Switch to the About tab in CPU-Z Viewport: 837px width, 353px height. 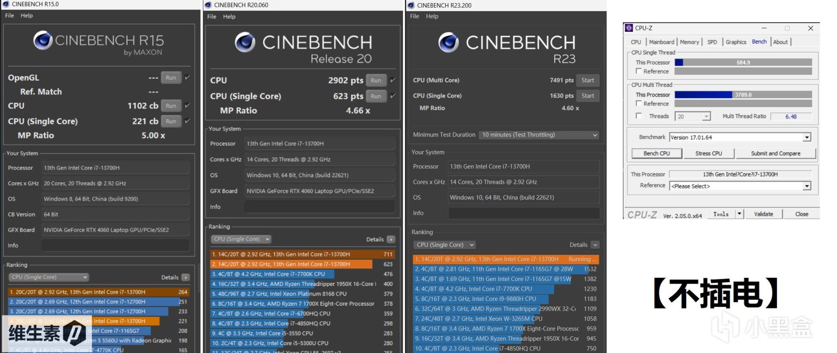tap(780, 42)
